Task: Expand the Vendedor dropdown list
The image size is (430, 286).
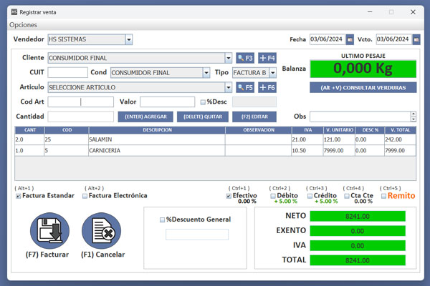Action: (128, 39)
